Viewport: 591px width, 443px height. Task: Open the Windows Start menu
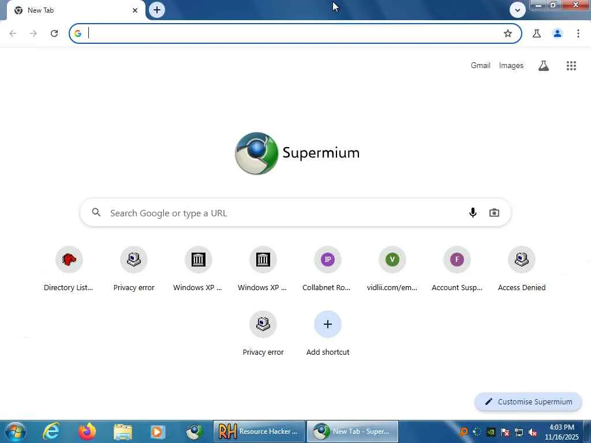(16, 431)
